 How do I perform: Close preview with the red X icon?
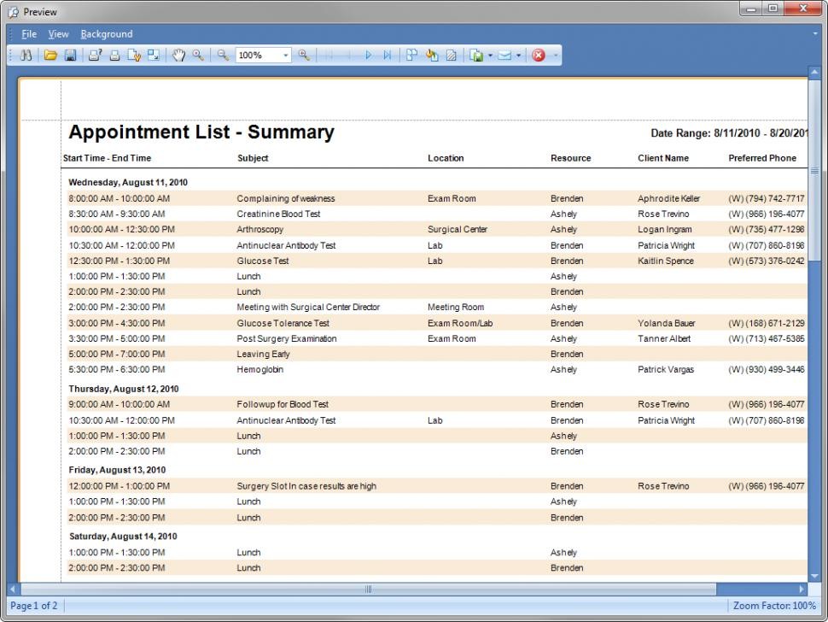538,55
